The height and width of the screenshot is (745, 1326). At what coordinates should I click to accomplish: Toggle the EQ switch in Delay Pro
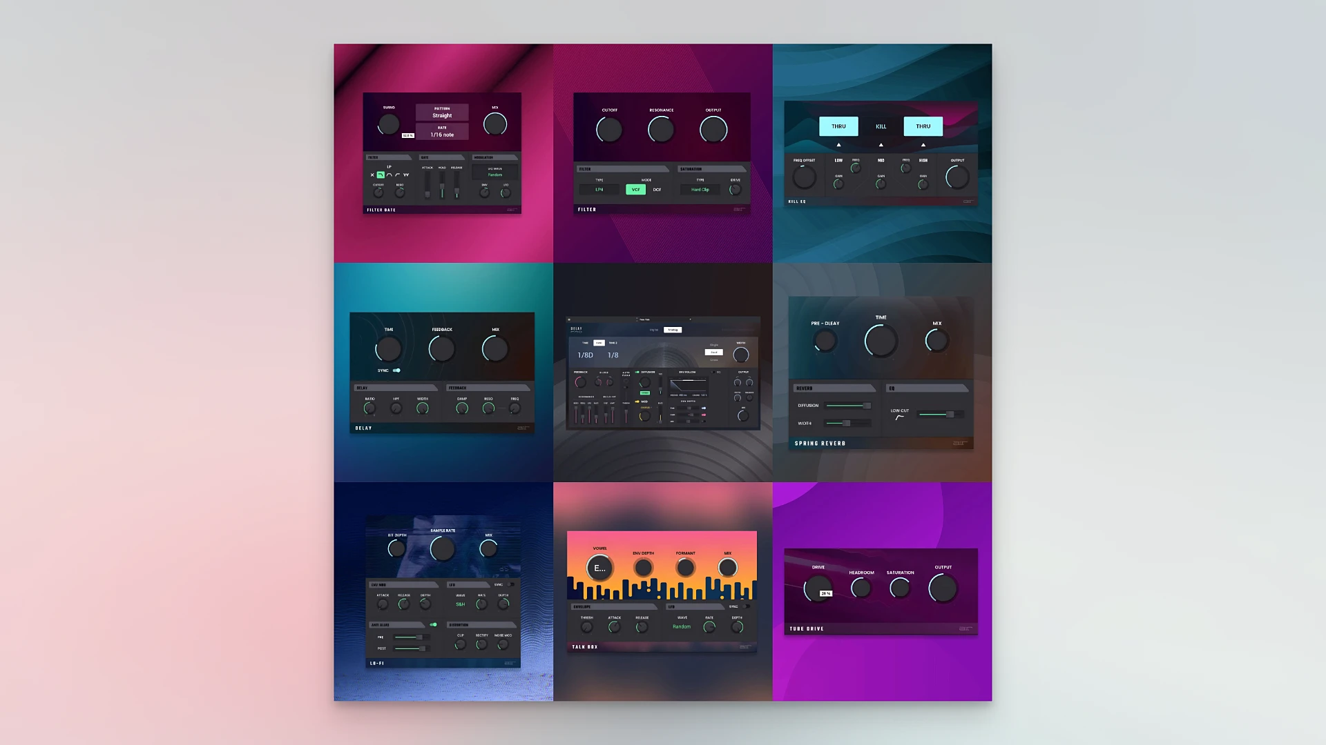tap(713, 372)
